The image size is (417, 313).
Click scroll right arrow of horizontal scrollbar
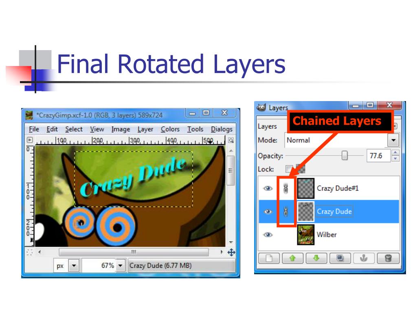tap(222, 252)
